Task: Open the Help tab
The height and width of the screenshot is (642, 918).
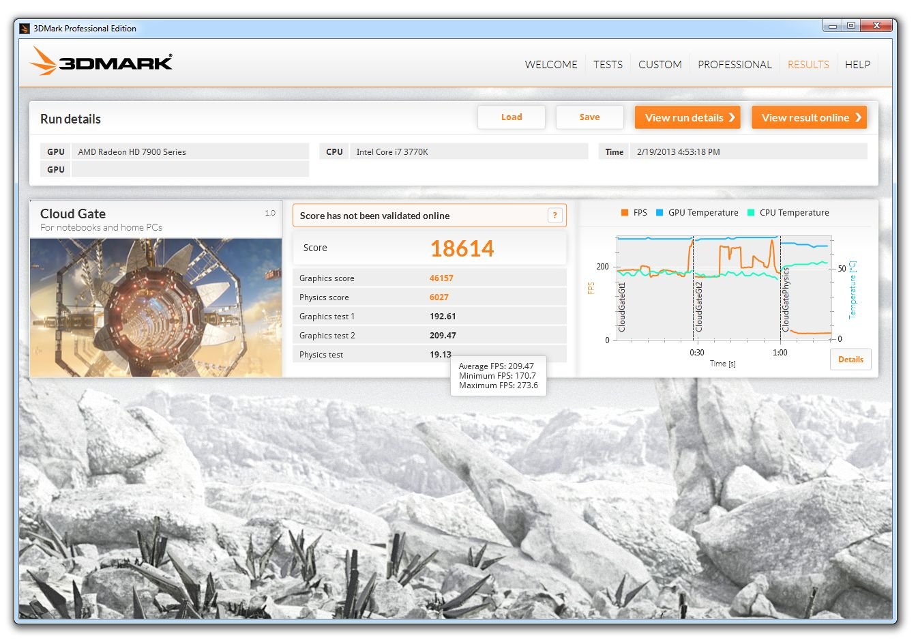Action: (857, 64)
